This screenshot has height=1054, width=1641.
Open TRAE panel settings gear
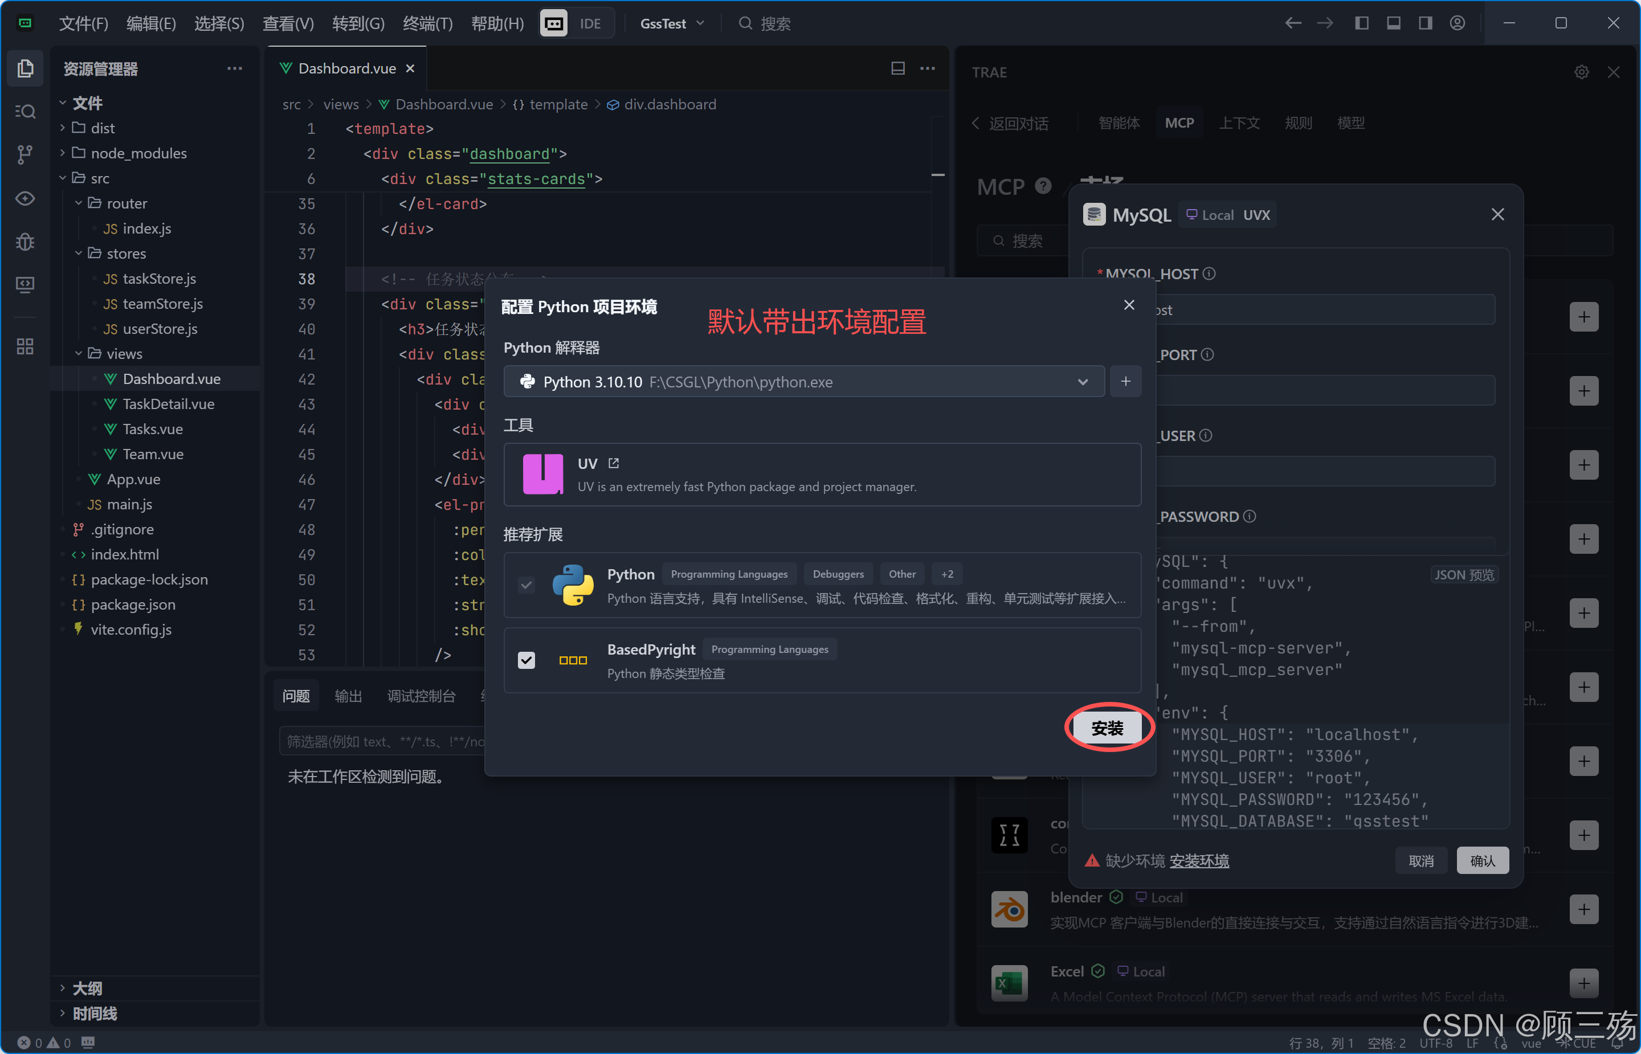pyautogui.click(x=1582, y=72)
